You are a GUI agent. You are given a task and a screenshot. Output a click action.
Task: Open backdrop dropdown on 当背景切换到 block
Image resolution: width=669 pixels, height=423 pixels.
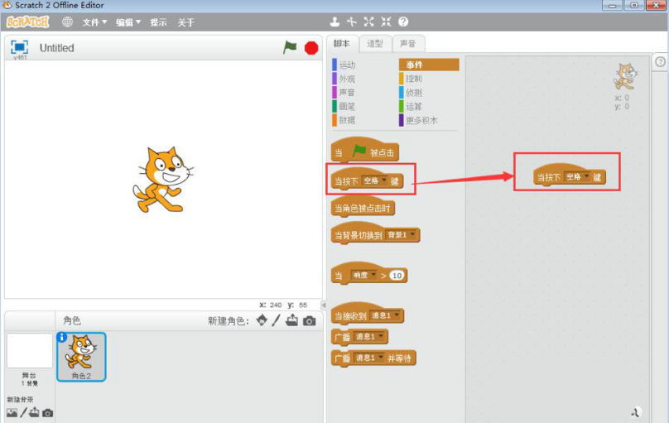(x=401, y=235)
